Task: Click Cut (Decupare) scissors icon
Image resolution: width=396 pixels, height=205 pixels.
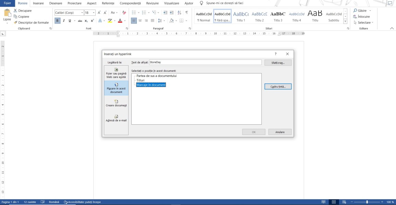Action: pos(15,11)
